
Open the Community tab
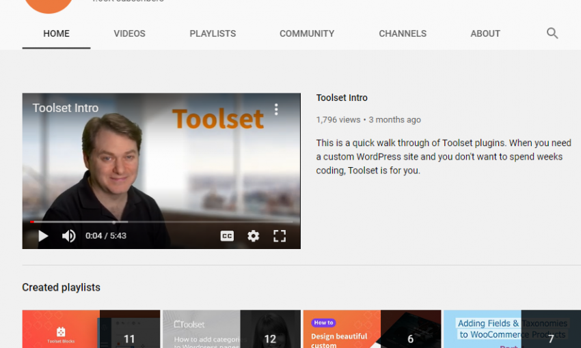click(x=307, y=33)
